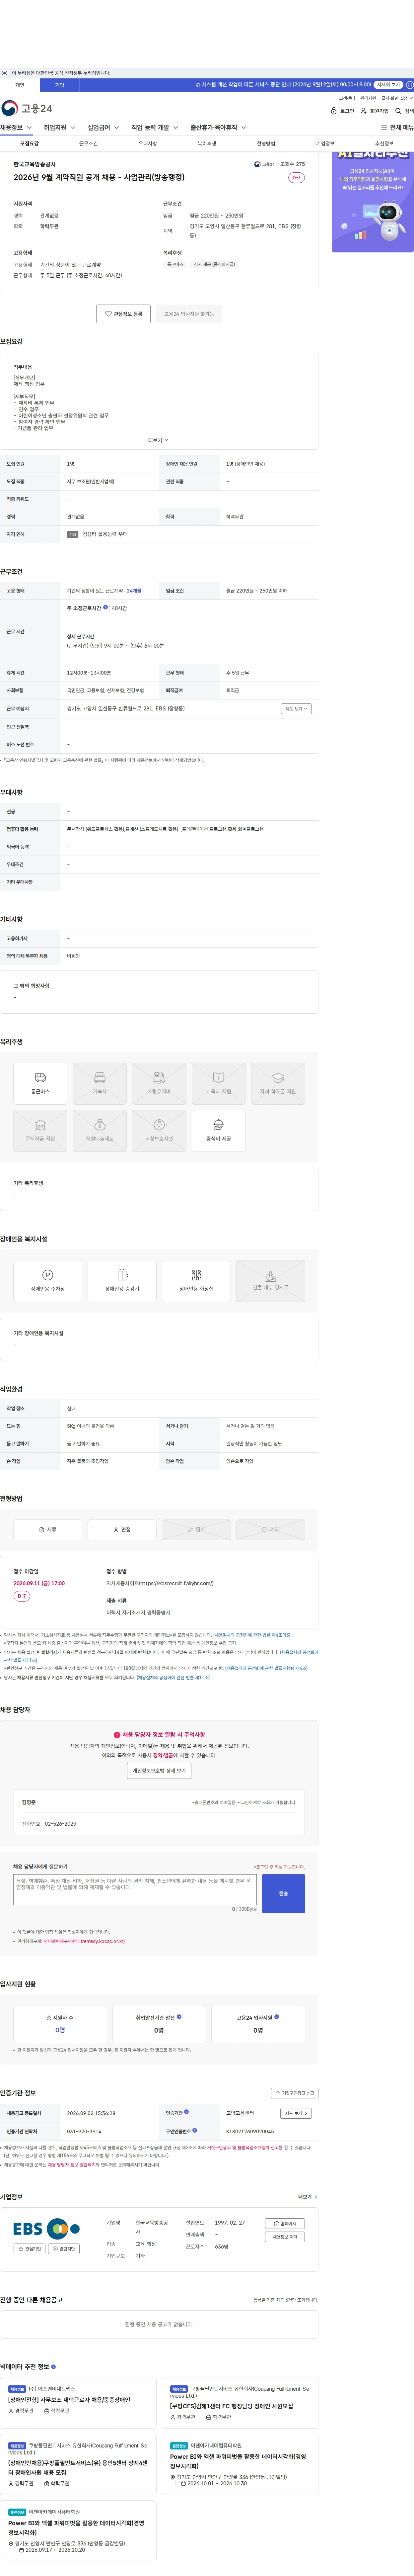Select the 전형방법 section tab
The width and height of the screenshot is (414, 2576).
(x=266, y=144)
